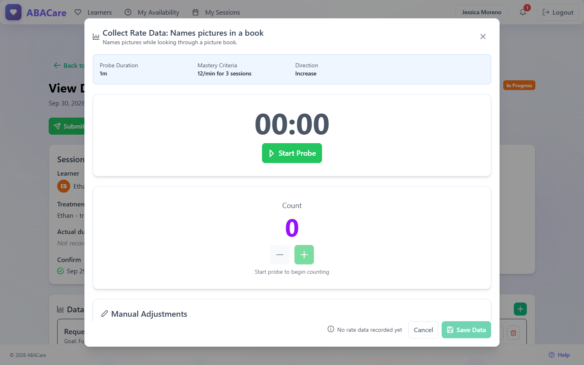This screenshot has height=365, width=584.
Task: Click the dialog title Collect Rate Data
Action: coord(183,33)
